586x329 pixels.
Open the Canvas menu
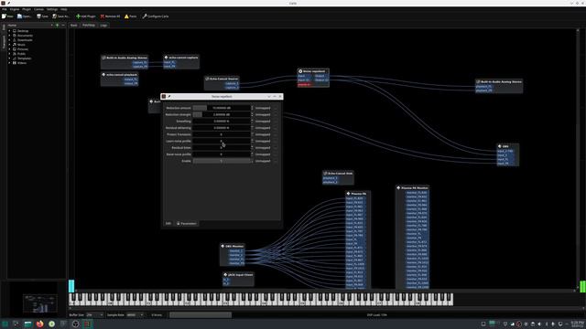[38, 9]
